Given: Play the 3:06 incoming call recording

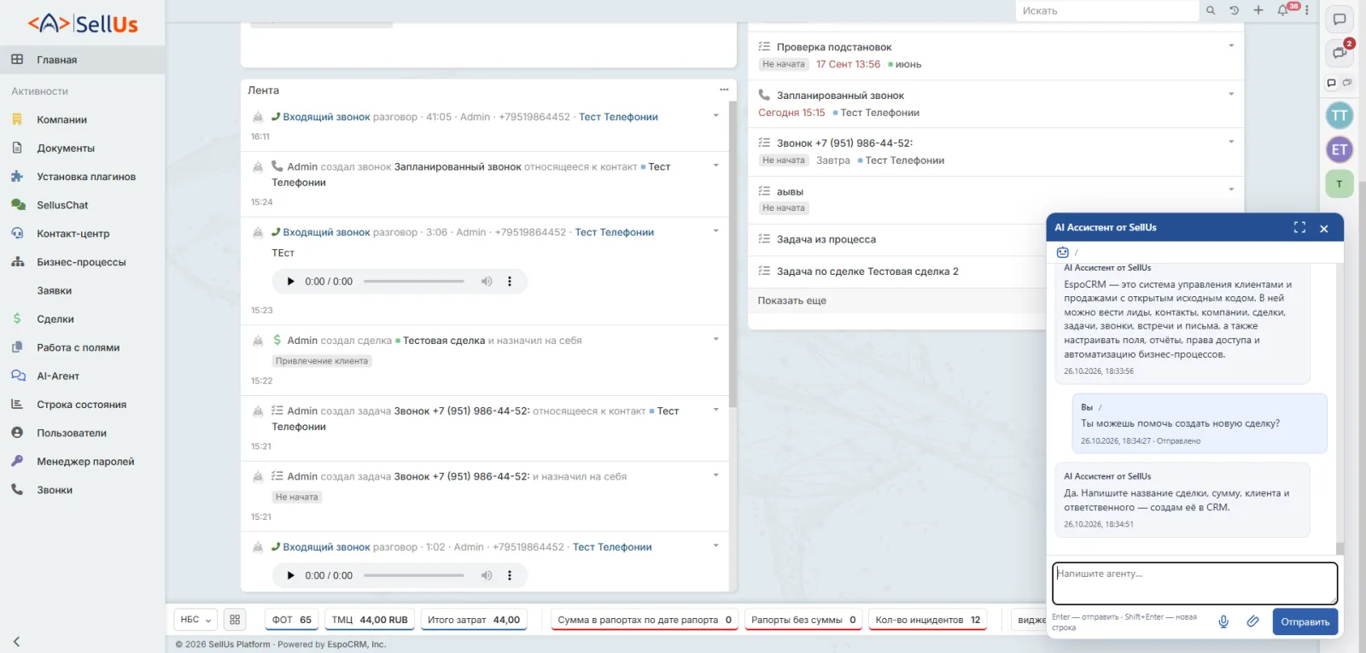Looking at the screenshot, I should tap(290, 281).
